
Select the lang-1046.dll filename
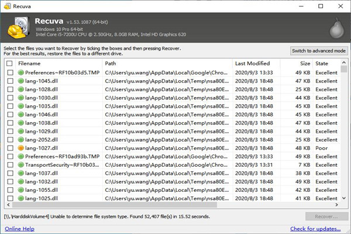point(42,115)
